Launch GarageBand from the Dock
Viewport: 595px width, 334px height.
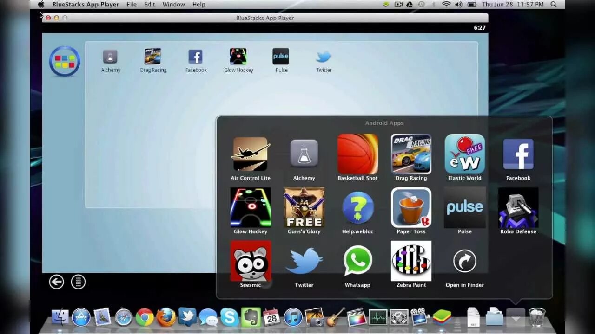pos(336,317)
